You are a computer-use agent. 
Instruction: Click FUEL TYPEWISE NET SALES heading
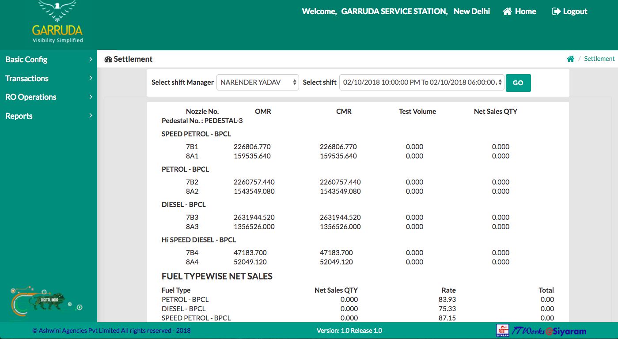[x=217, y=276]
